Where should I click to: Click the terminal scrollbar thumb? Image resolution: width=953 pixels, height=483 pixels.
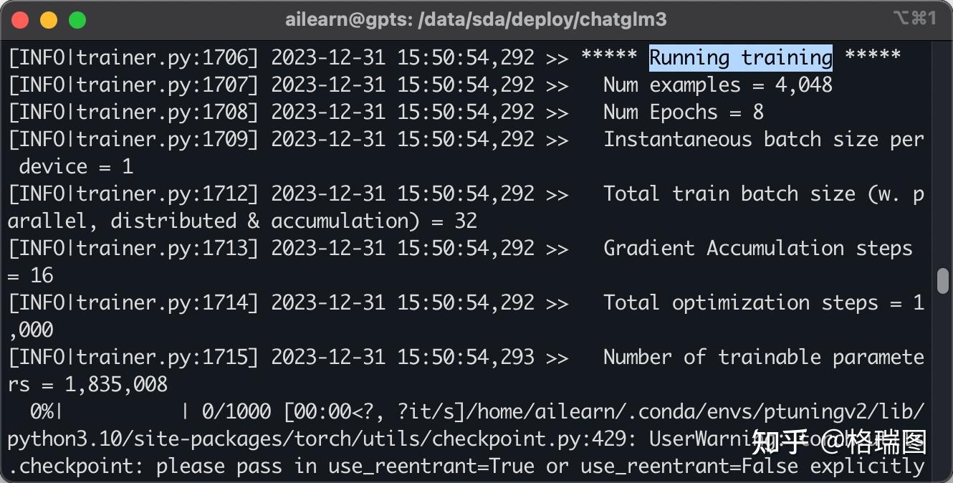tap(942, 280)
